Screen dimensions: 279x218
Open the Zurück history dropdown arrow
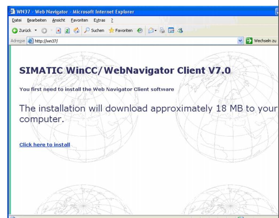coord(36,30)
